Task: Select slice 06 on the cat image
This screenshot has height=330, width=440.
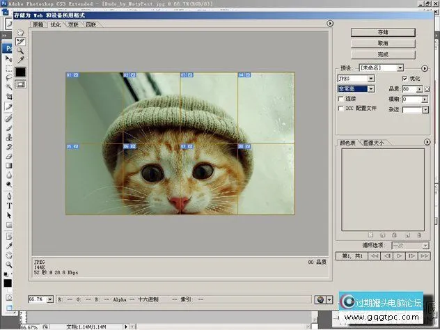Action: 152,179
